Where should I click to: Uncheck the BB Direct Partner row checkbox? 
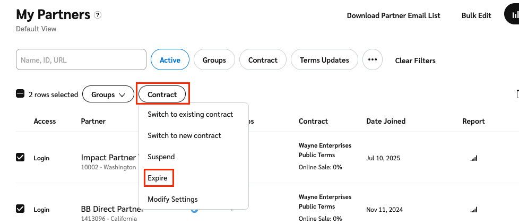(20, 209)
